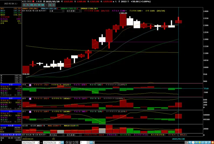Click the horizontal expand arrows icon
The height and width of the screenshot is (144, 214).
click(x=203, y=143)
